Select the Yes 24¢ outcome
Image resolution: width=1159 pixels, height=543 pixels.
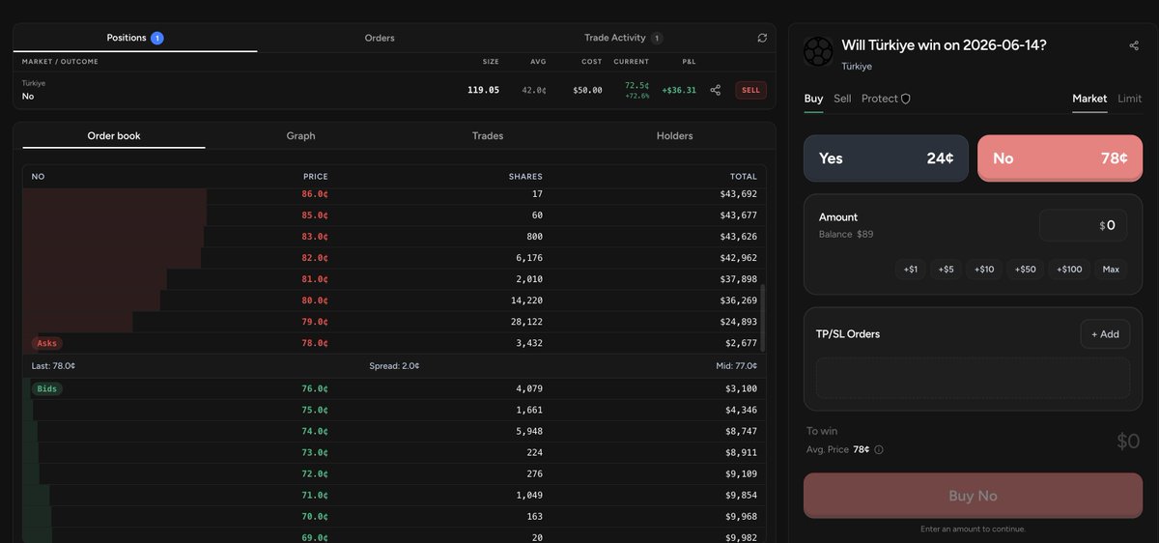tap(886, 158)
